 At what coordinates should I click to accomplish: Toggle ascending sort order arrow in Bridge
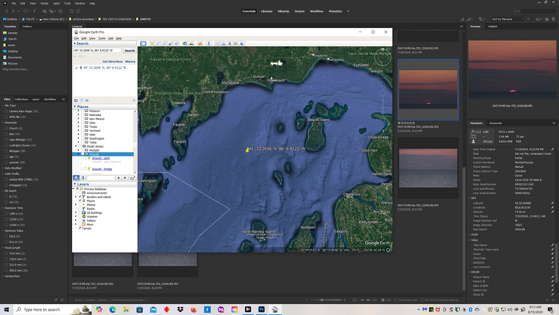pos(528,19)
